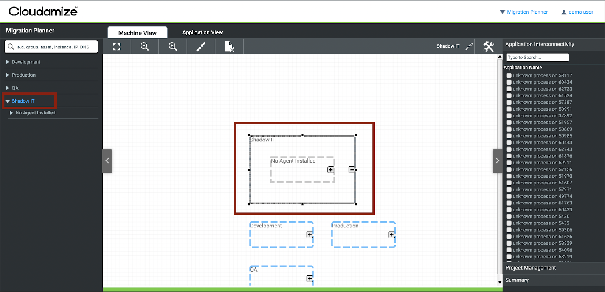The width and height of the screenshot is (605, 292).
Task: Open the Migration Planner dropdown in header
Action: coord(524,12)
